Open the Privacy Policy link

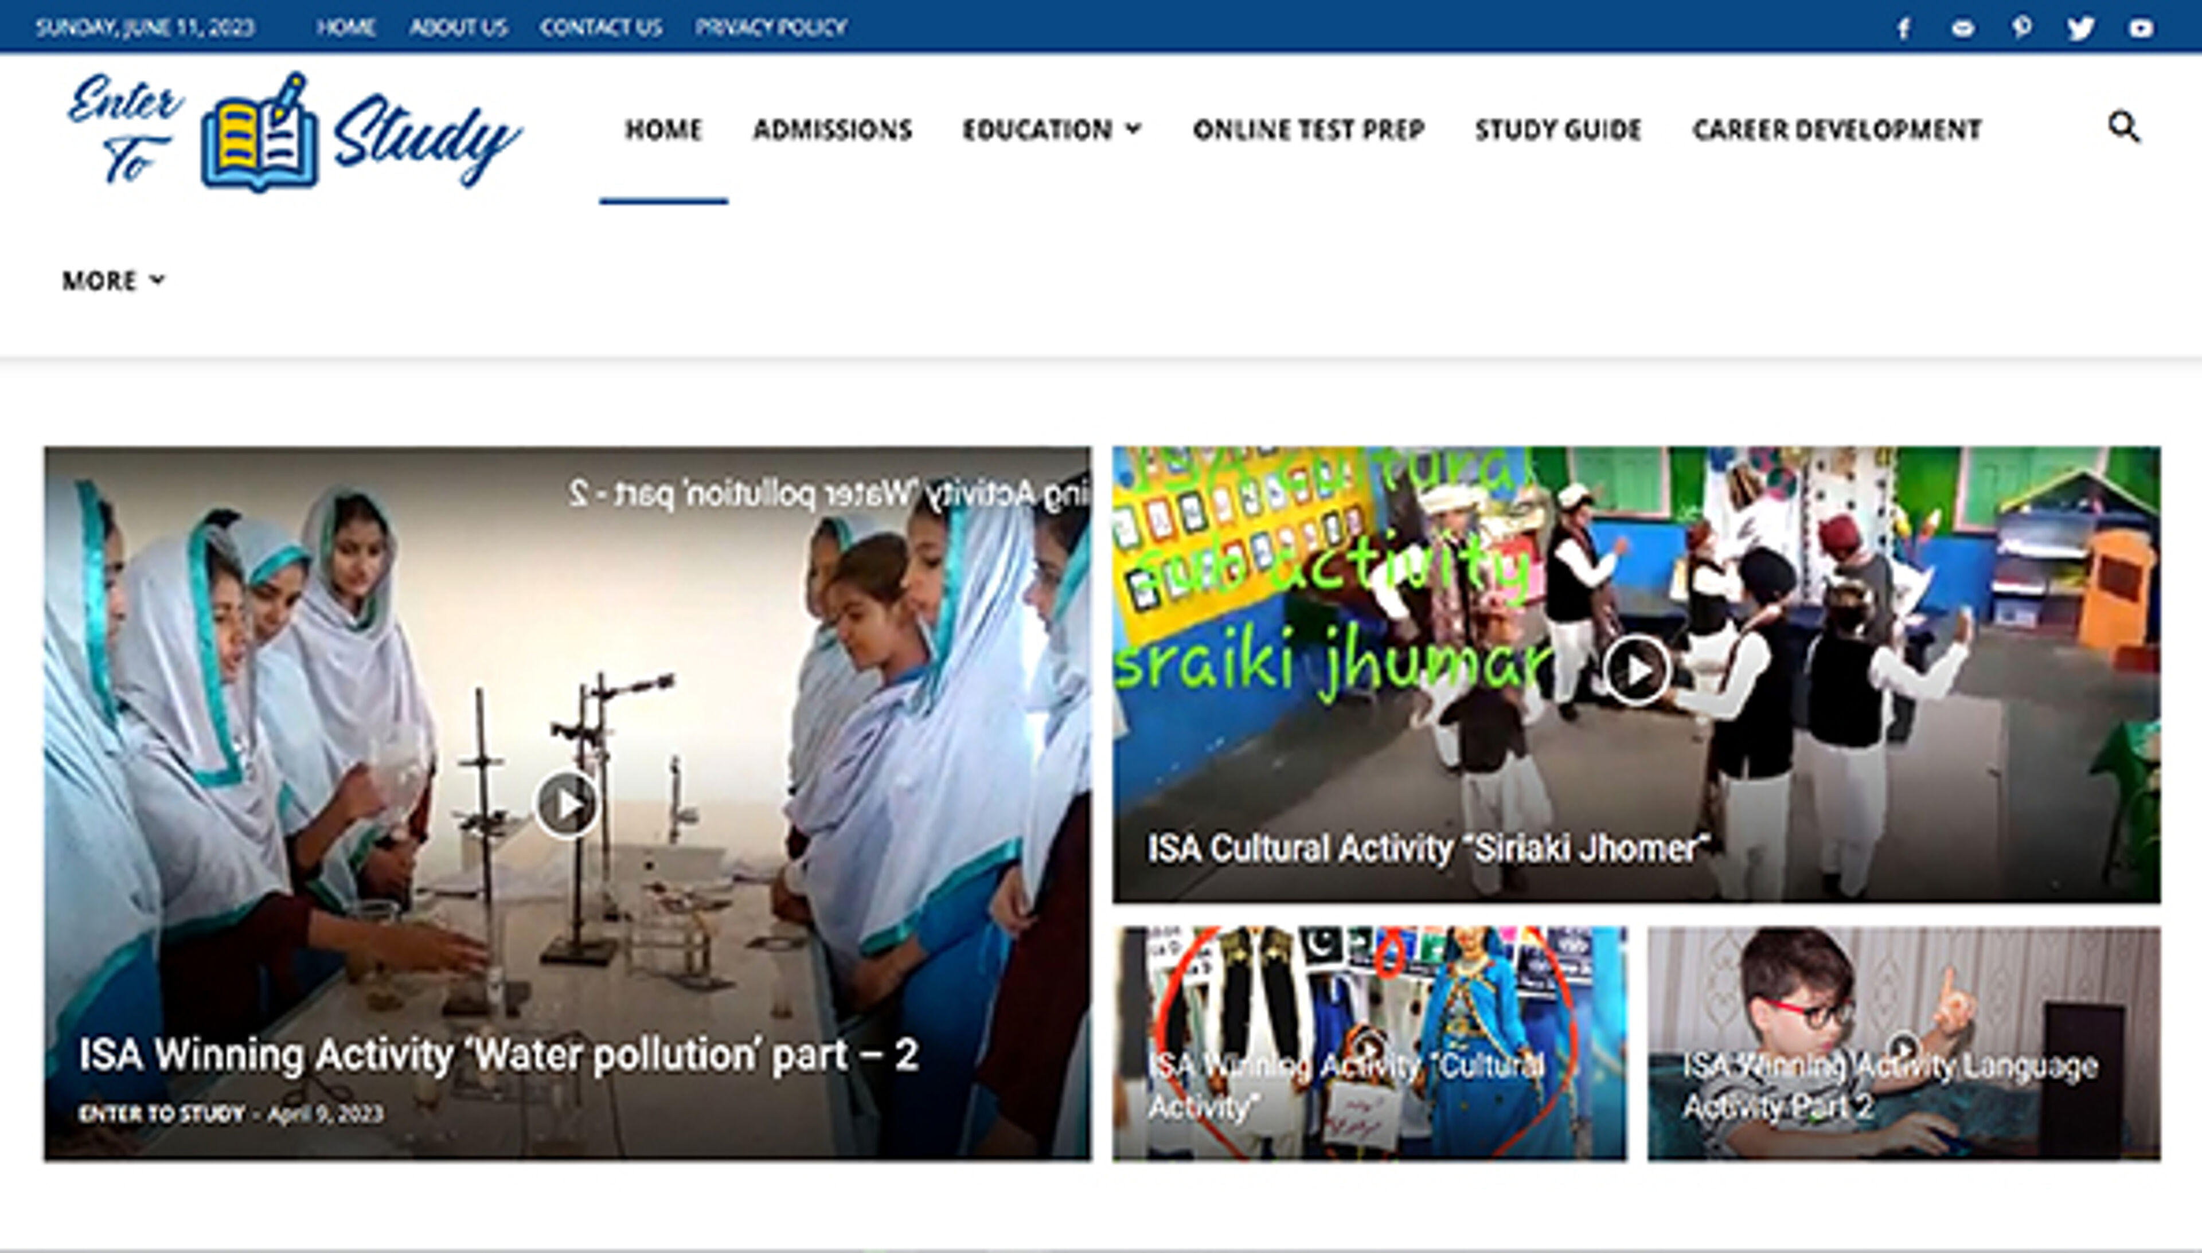pos(771,28)
